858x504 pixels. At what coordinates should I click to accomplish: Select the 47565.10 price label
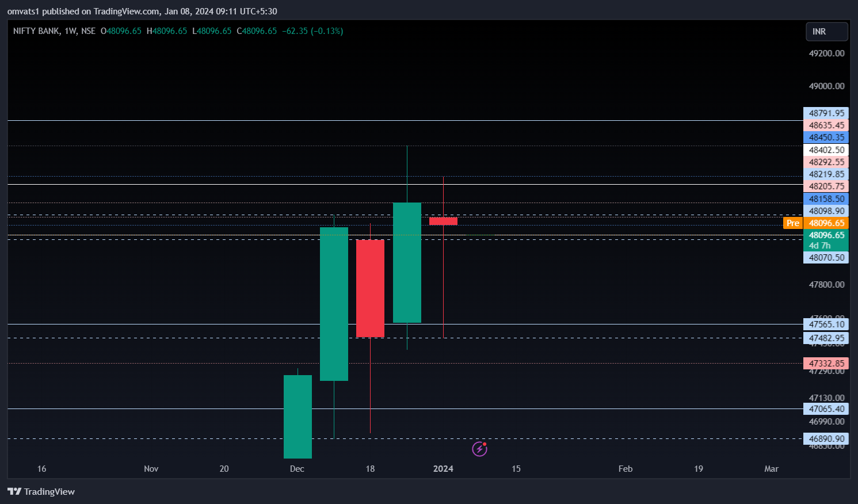coord(826,324)
